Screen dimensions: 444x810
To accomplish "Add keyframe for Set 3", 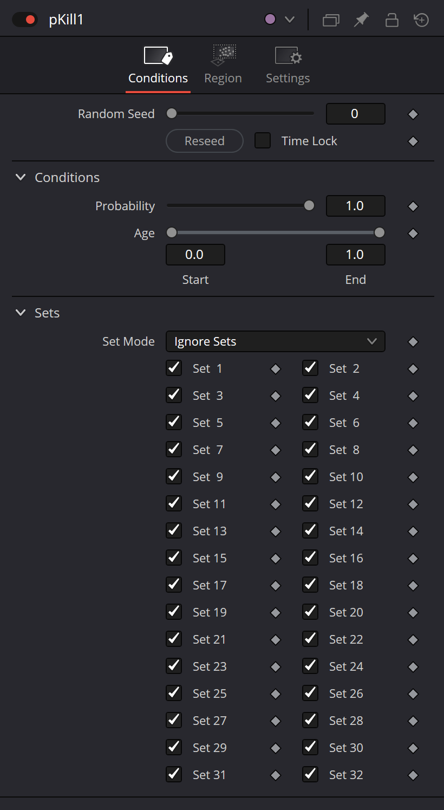I will coord(276,396).
